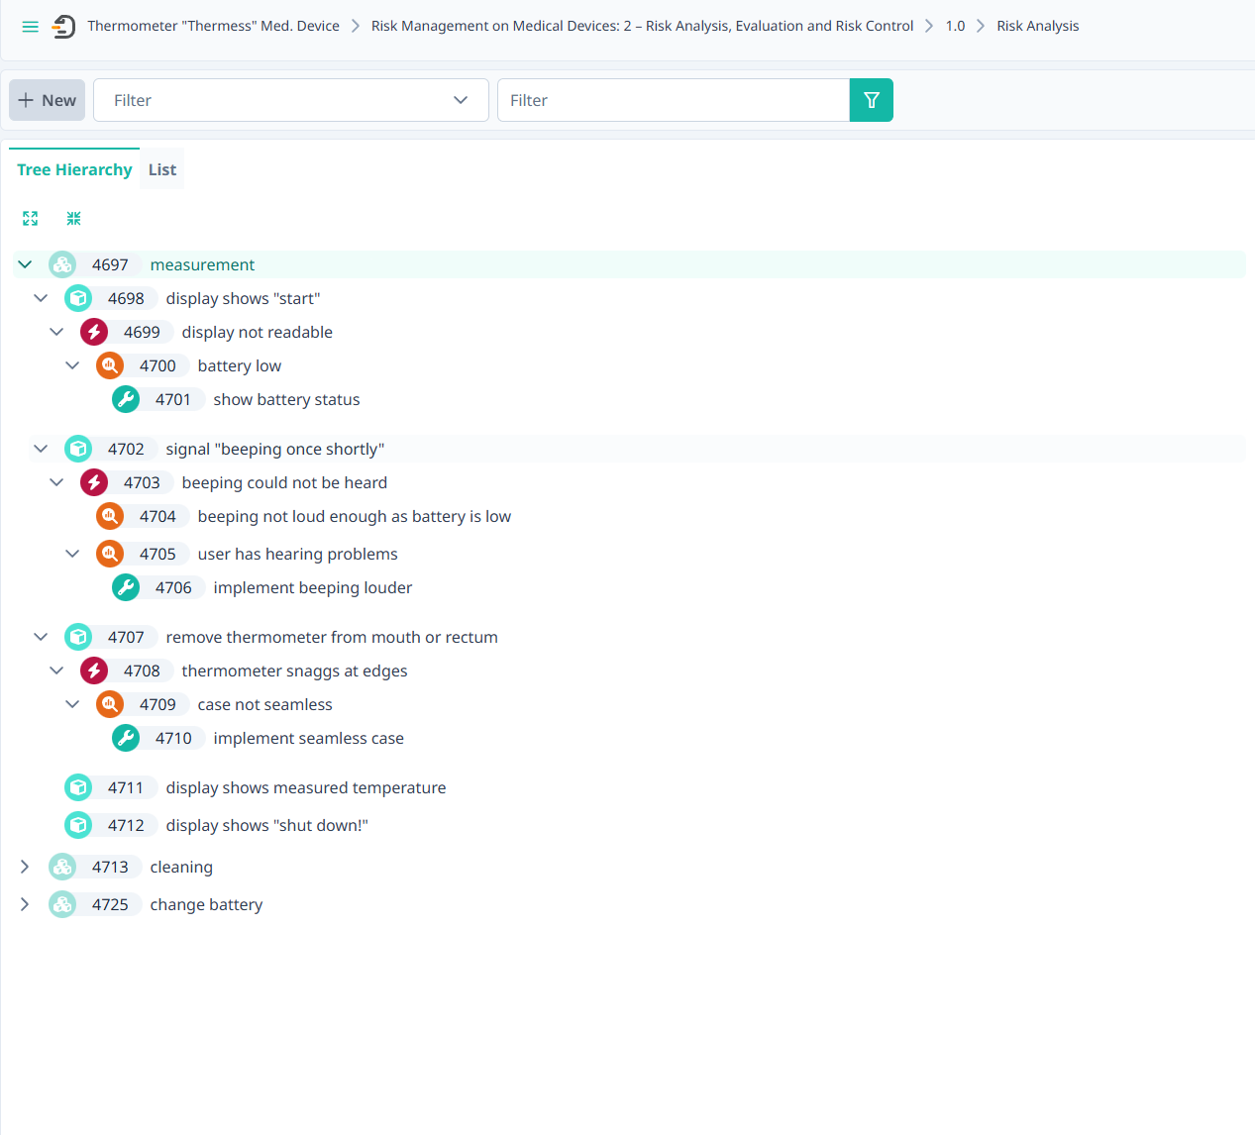Collapse the 4707 remove thermometer node
This screenshot has width=1255, height=1135.
(41, 637)
